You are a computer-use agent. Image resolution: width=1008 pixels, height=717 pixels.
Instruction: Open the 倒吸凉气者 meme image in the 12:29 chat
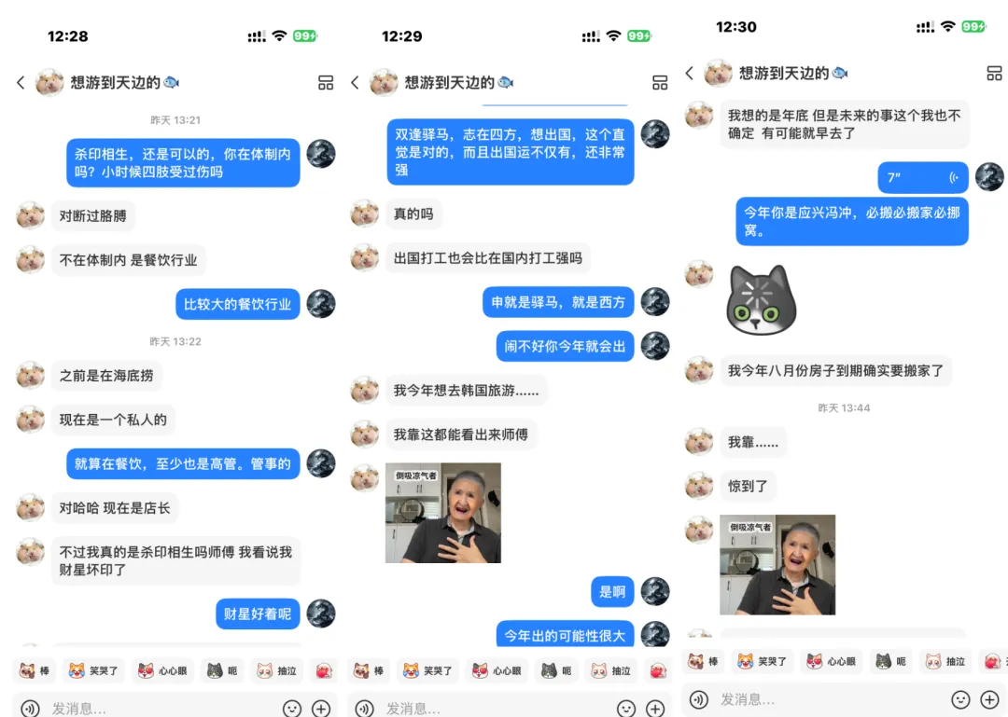click(x=443, y=513)
